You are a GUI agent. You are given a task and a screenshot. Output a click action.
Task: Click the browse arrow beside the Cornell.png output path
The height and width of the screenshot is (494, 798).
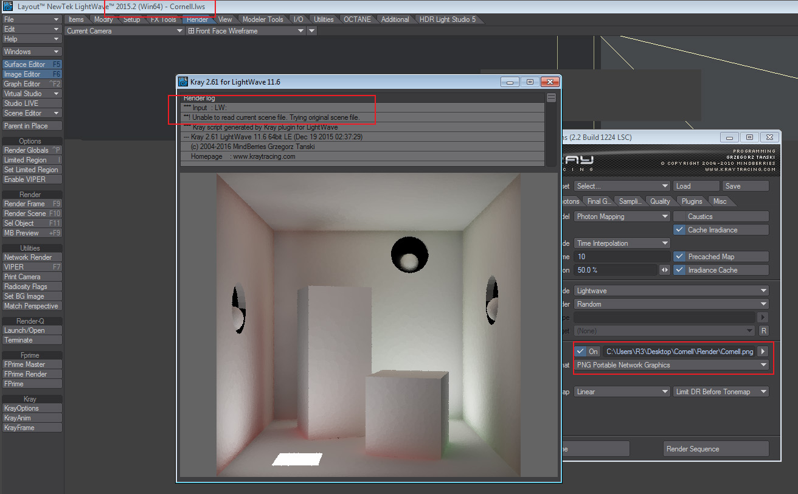(763, 352)
